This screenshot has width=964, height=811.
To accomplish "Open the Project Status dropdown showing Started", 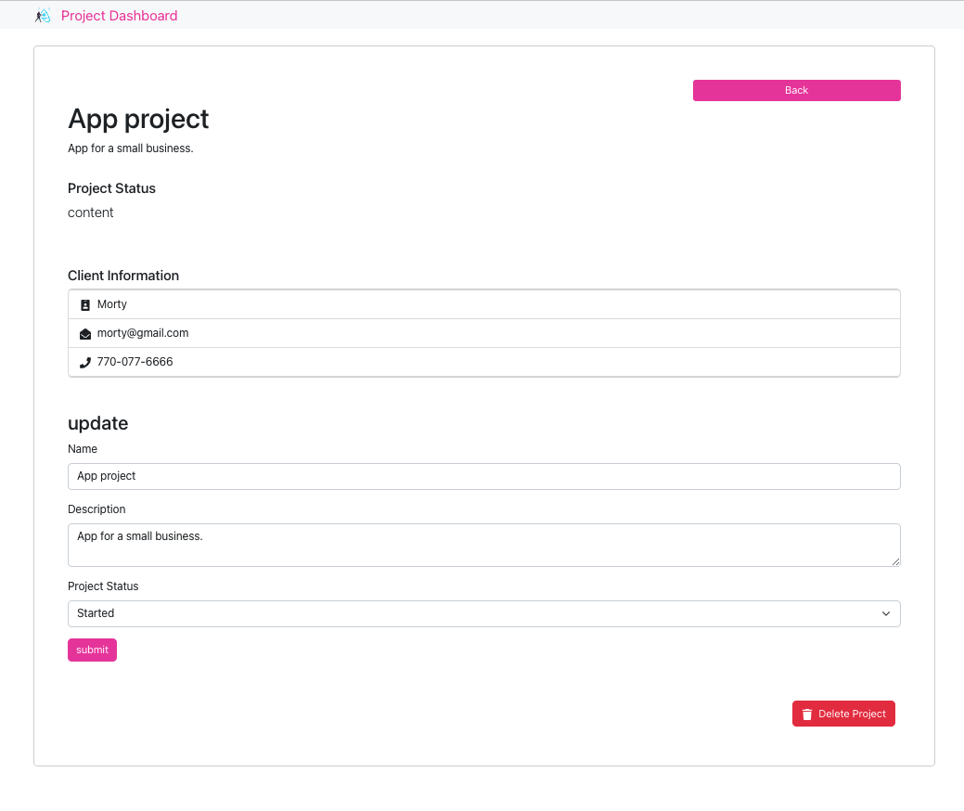I will (x=483, y=613).
